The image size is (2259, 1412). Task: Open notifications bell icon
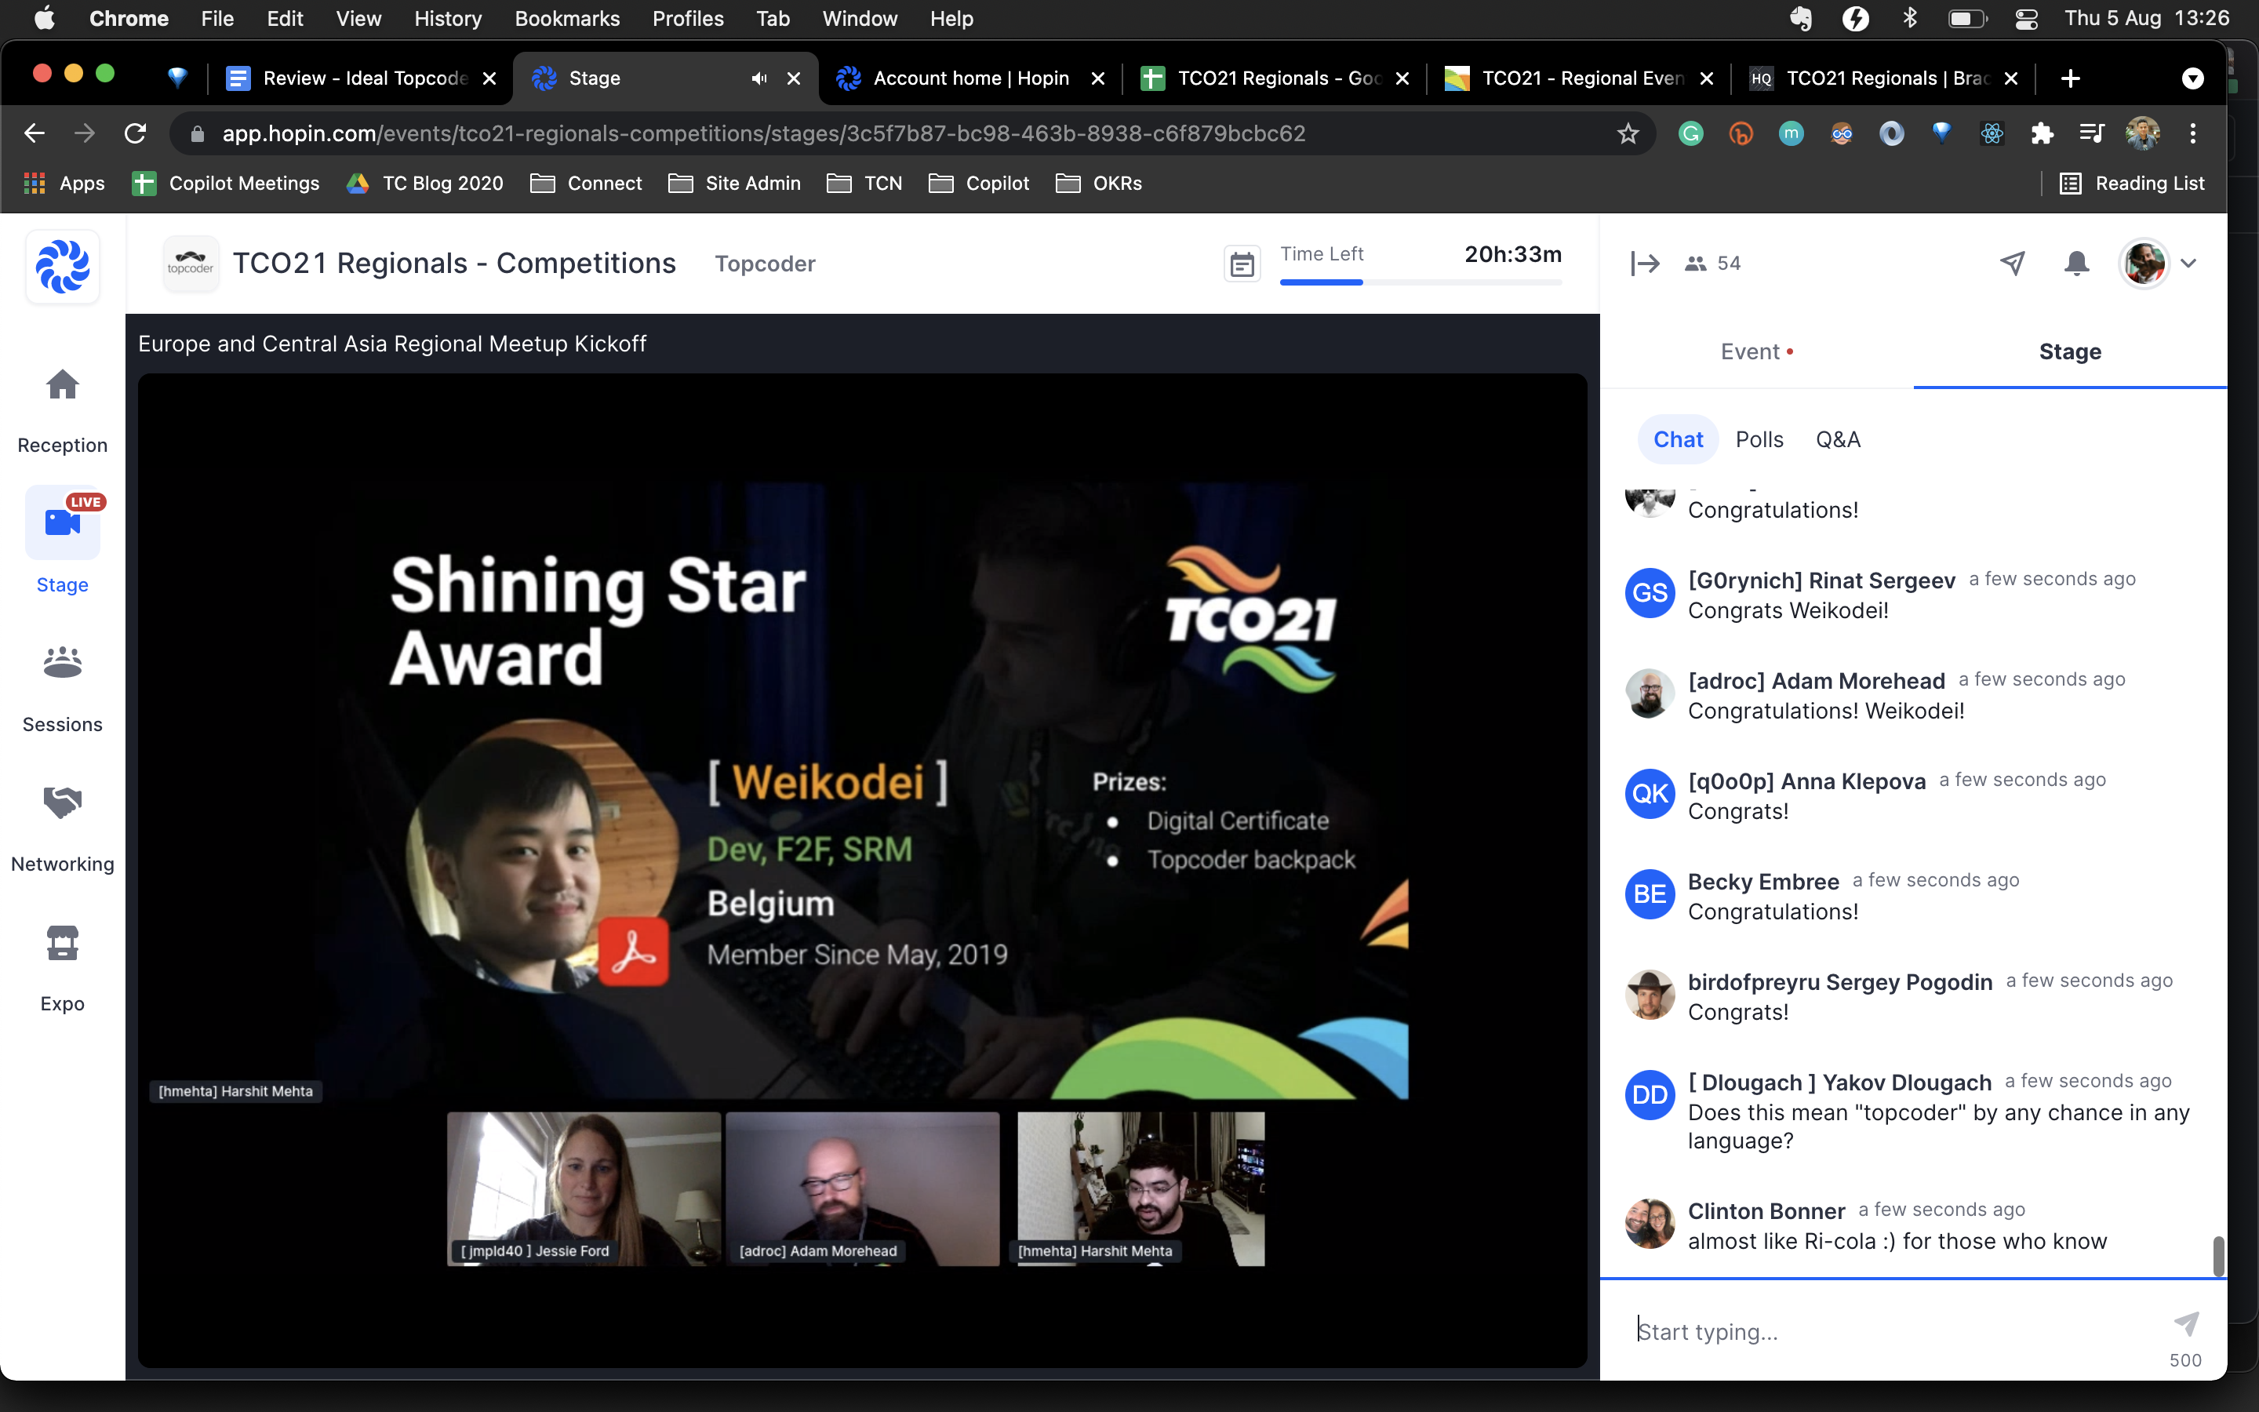pyautogui.click(x=2076, y=264)
